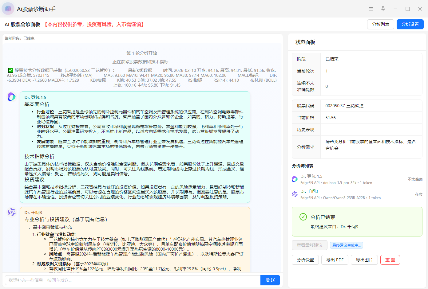Export the report with 导出 PDF

pyautogui.click(x=335, y=260)
